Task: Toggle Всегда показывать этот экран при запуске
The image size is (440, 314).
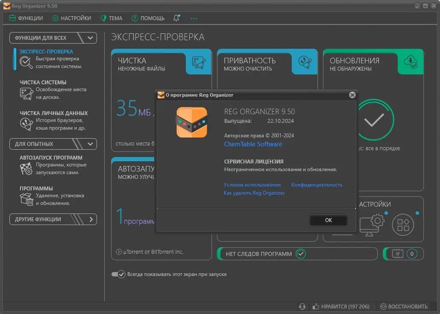Action: pyautogui.click(x=118, y=274)
